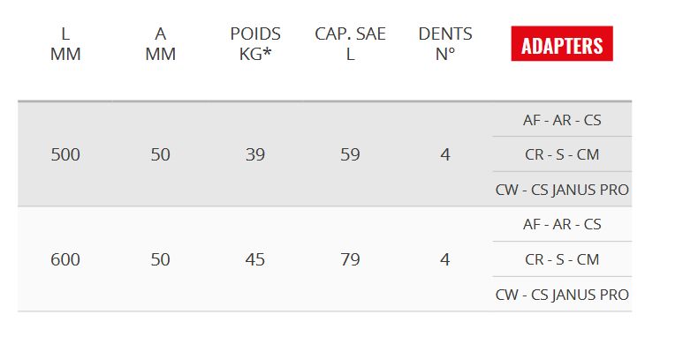Image resolution: width=683 pixels, height=359 pixels.
Task: Click CW - CS JANUS PRO in the 600 row
Action: [562, 295]
